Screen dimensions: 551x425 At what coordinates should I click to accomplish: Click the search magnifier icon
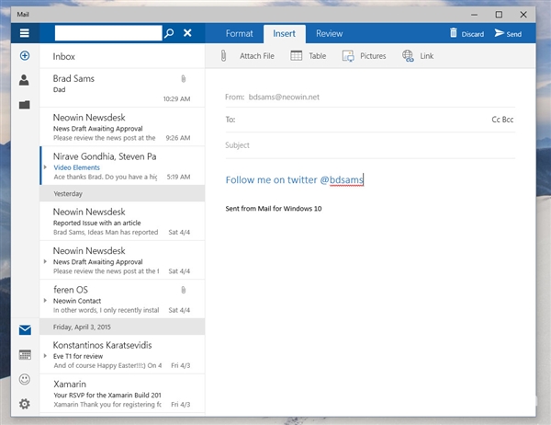click(168, 33)
